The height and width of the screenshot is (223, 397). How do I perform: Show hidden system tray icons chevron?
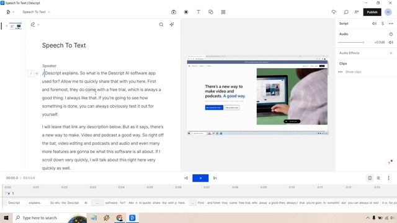[367, 217]
